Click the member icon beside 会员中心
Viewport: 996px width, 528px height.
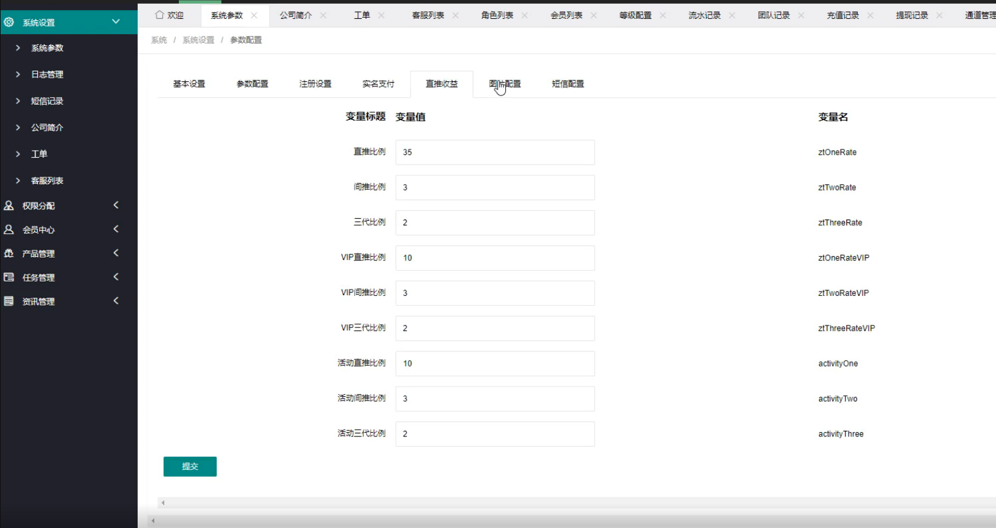9,230
